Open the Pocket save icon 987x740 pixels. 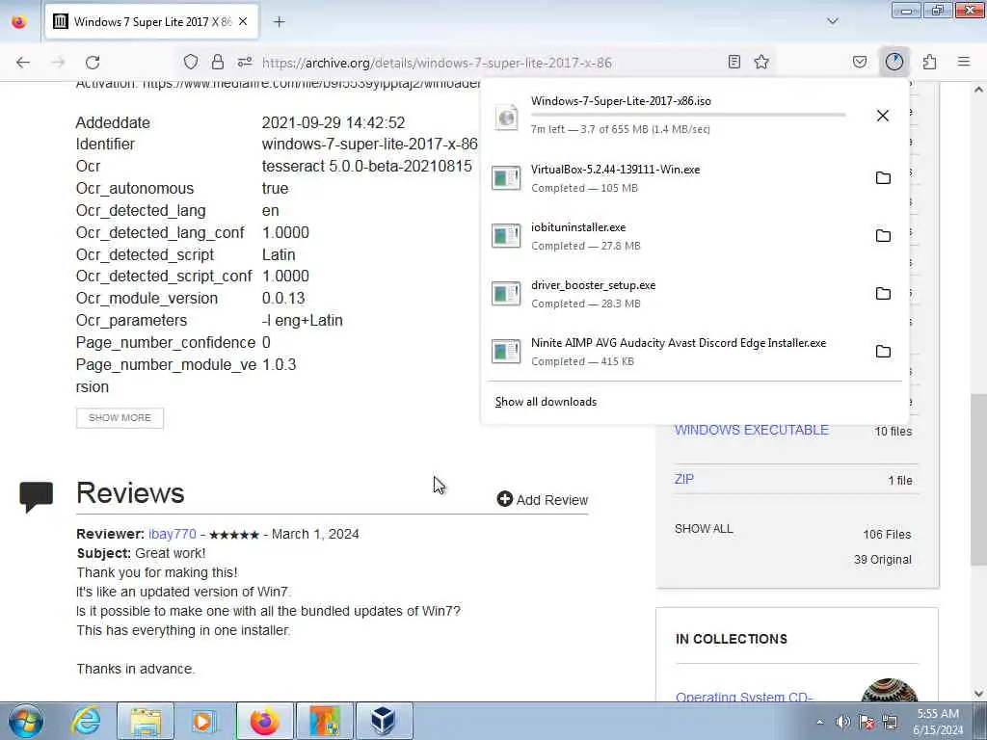(859, 62)
